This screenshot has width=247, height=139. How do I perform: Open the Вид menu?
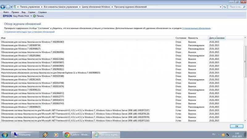(23, 12)
